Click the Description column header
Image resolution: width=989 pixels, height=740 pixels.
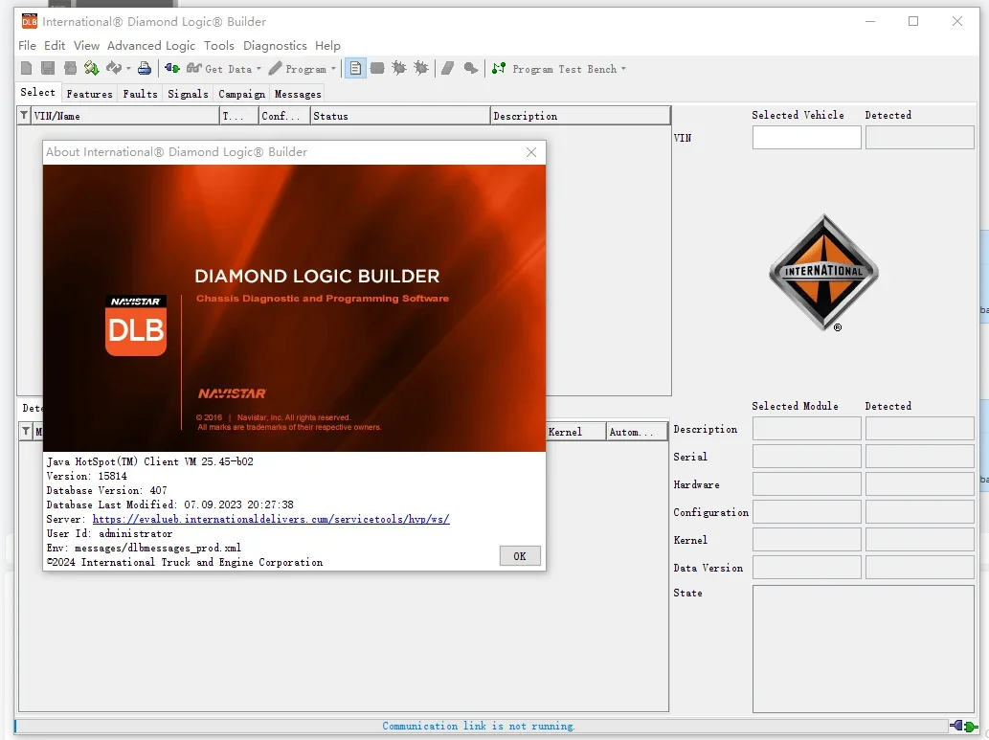579,116
